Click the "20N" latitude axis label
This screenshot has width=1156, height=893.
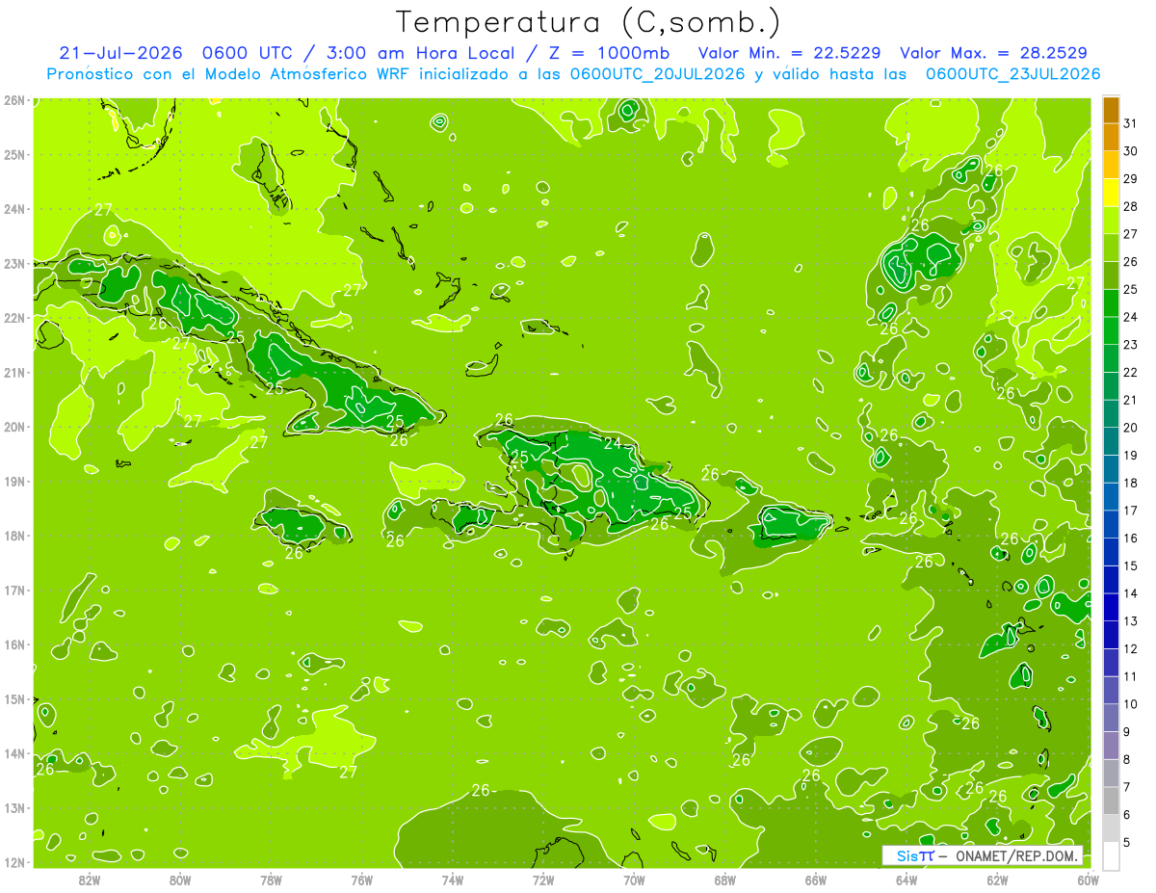[13, 427]
